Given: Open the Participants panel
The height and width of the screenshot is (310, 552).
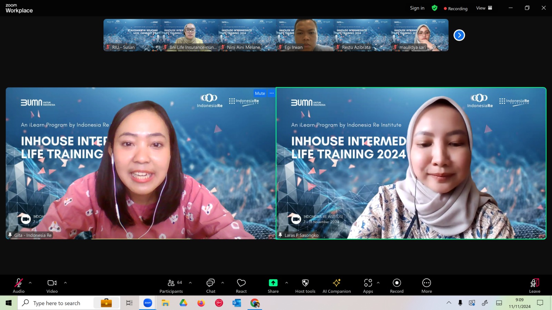Looking at the screenshot, I should pyautogui.click(x=171, y=286).
